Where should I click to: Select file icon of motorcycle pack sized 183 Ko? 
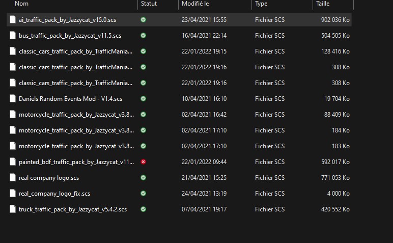(x=13, y=146)
